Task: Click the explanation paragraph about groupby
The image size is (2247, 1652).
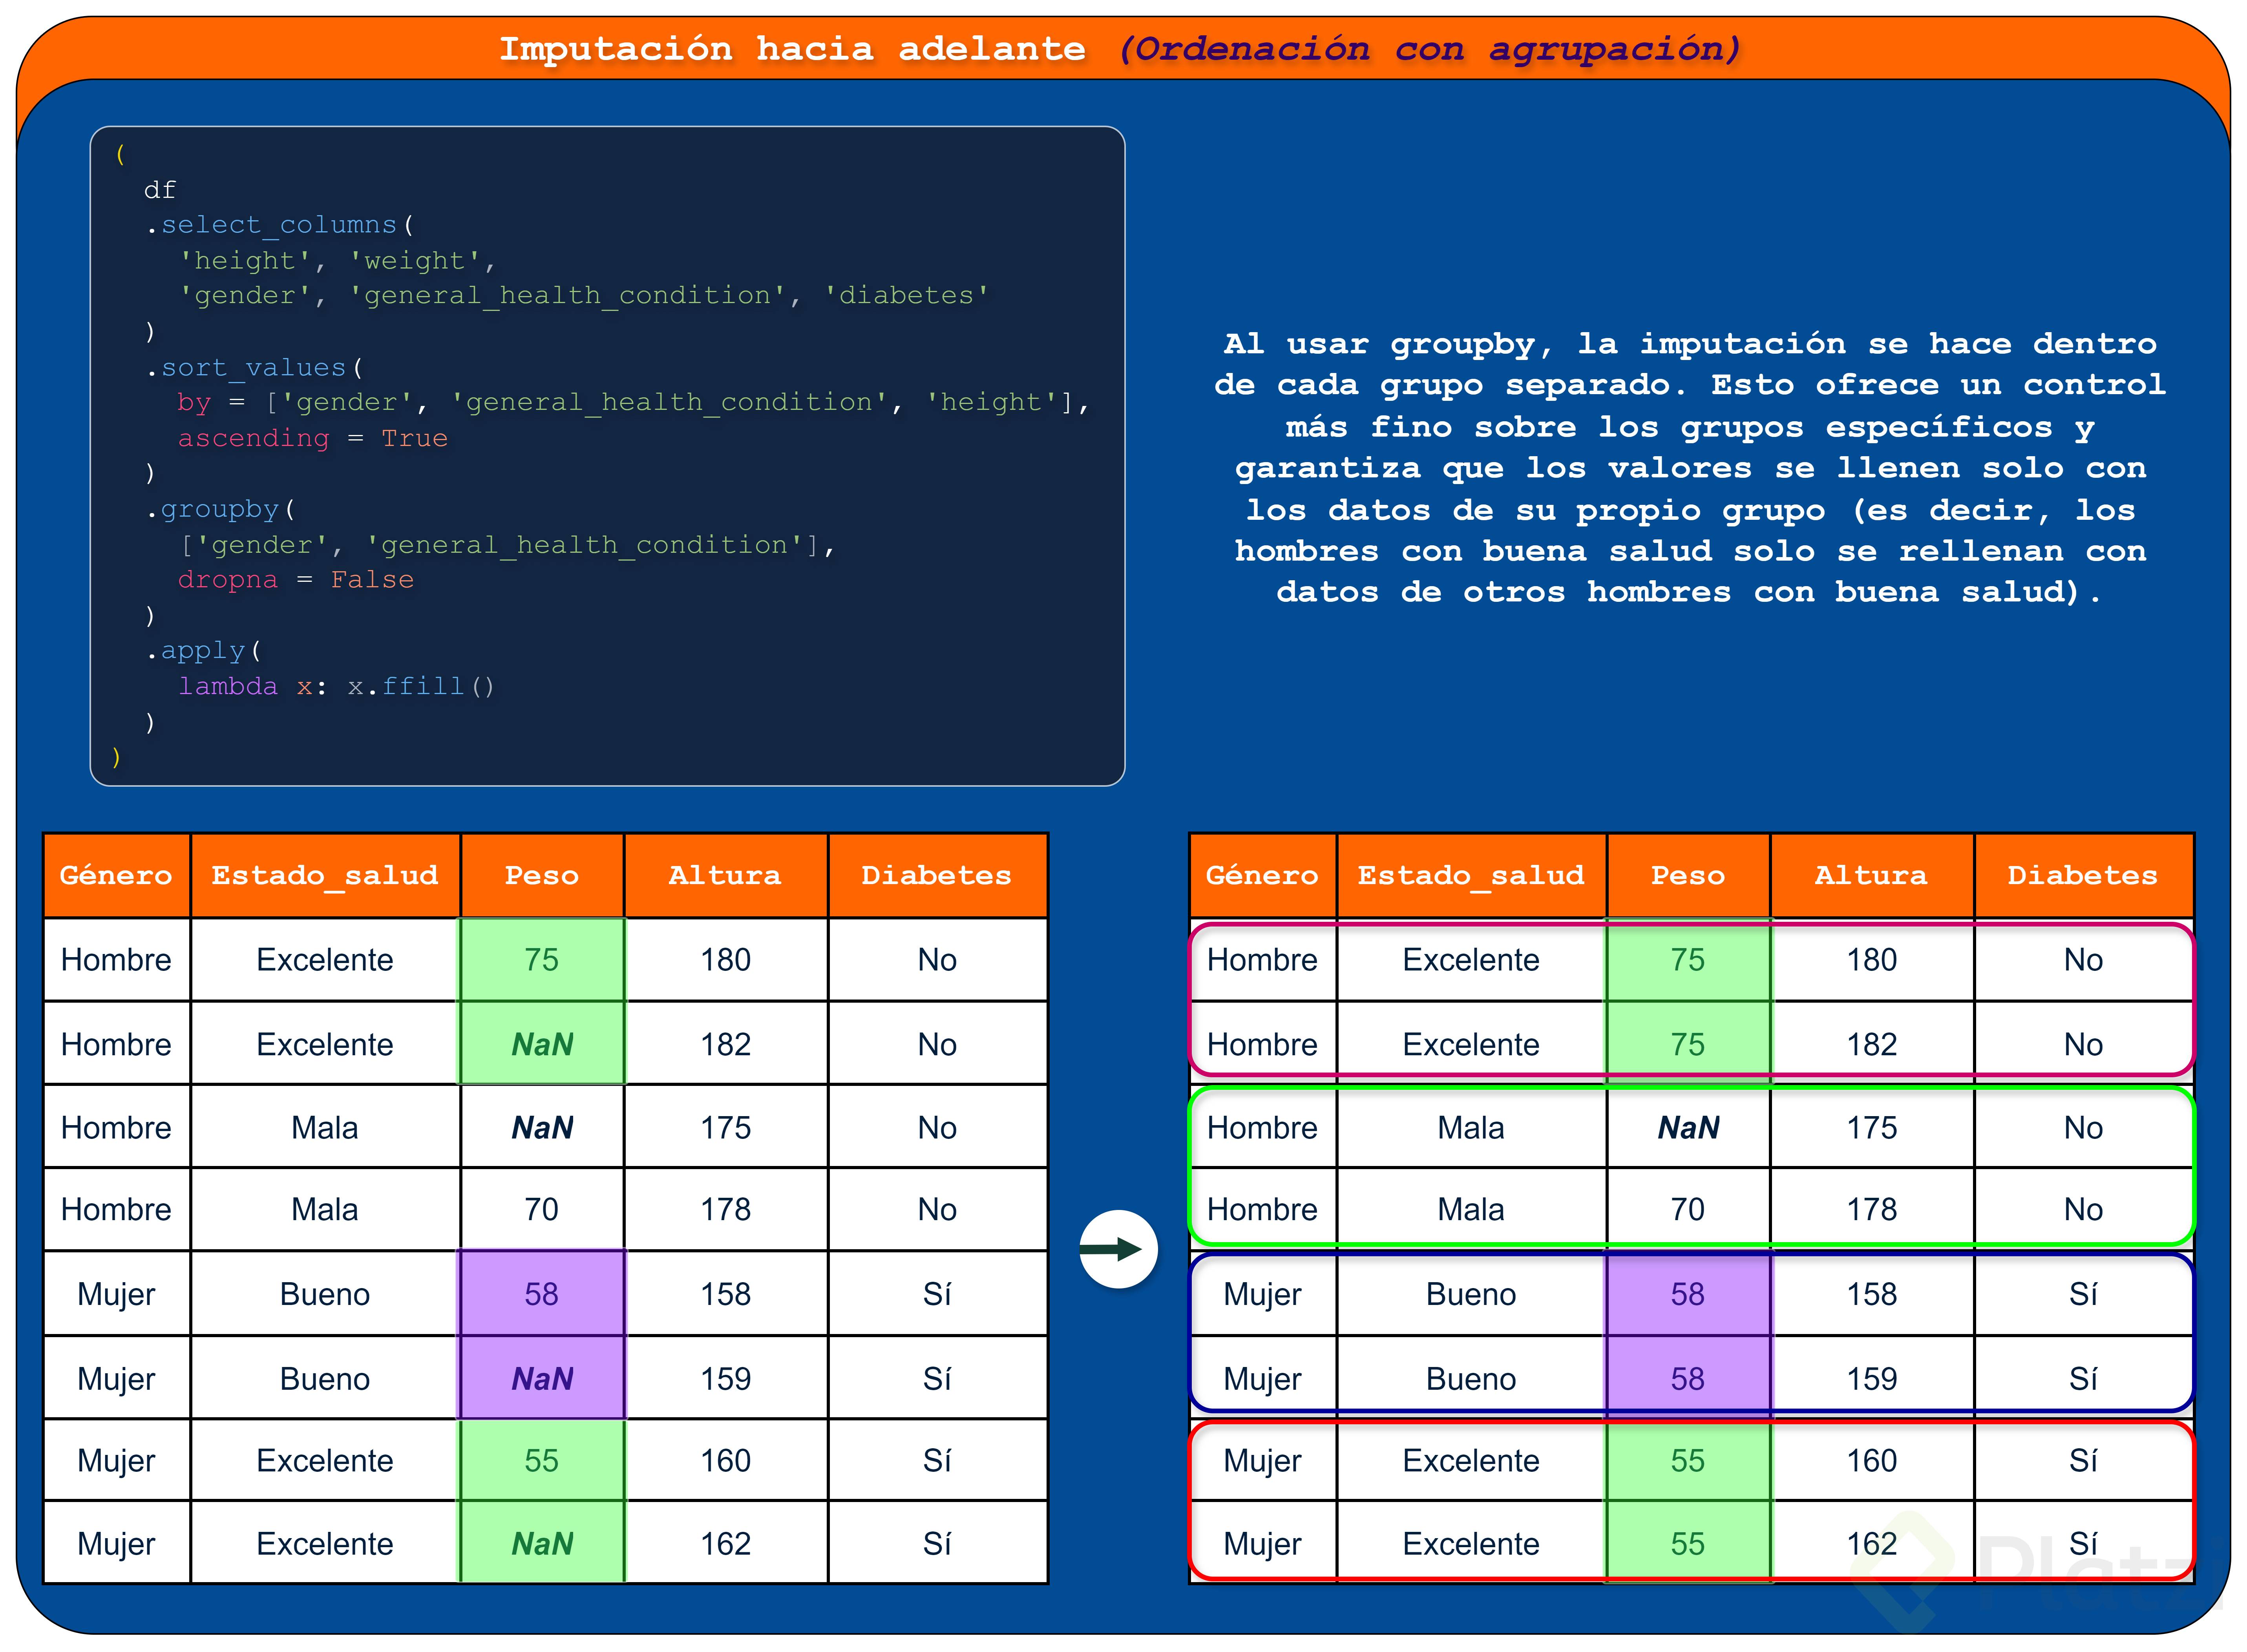Action: pos(1689,468)
